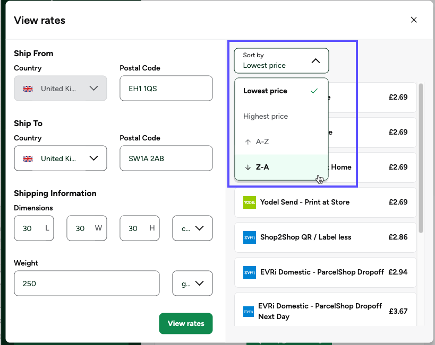This screenshot has width=435, height=345.
Task: Click the EVRi icon beside Shop2Shop QR
Action: click(x=250, y=237)
